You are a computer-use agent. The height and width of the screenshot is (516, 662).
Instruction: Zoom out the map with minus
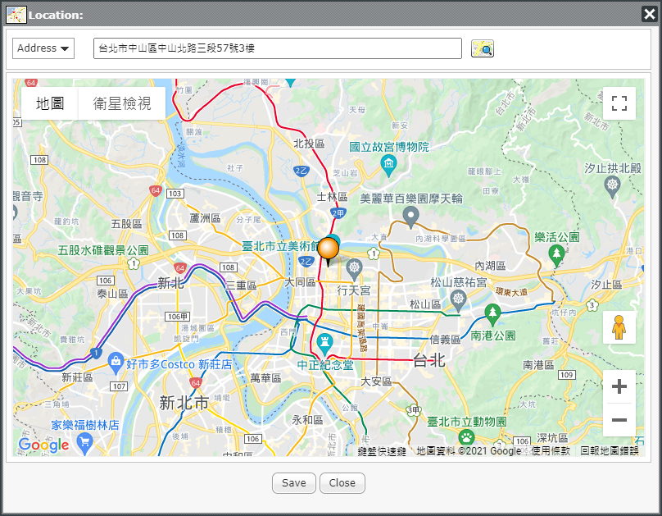coord(619,420)
